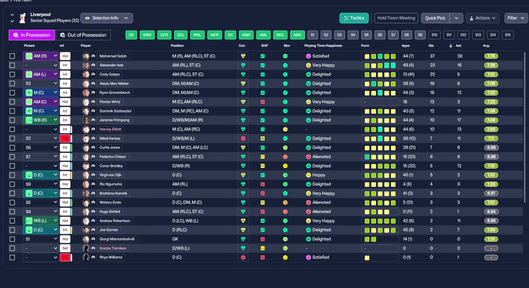
Task: Select the In Possession tab
Action: point(32,35)
